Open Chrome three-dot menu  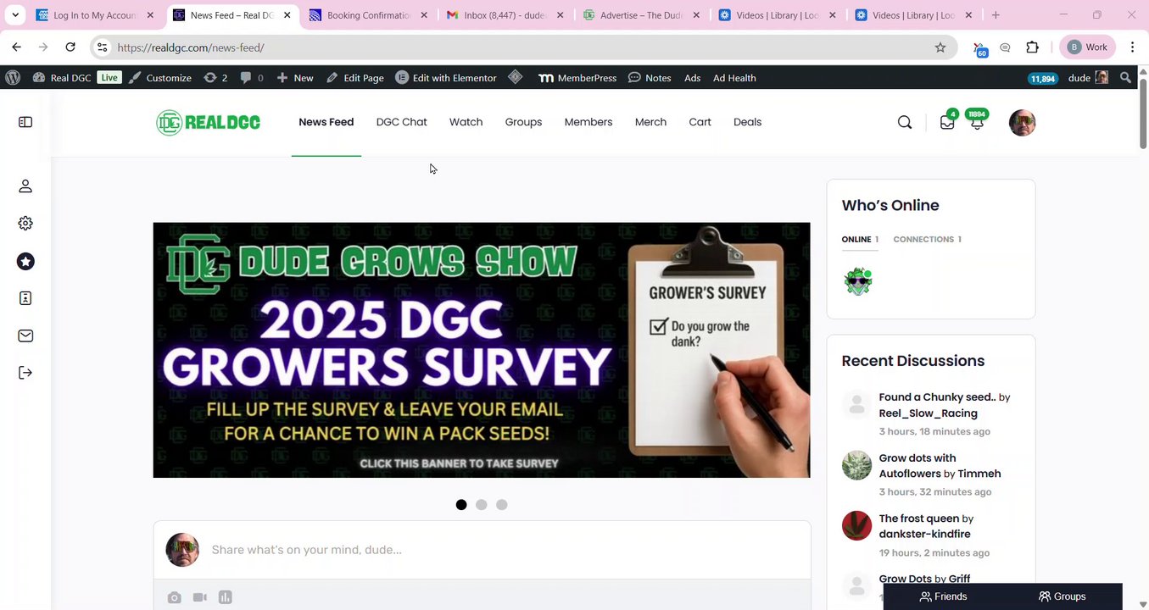pyautogui.click(x=1132, y=47)
